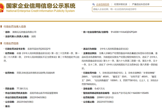
Task: Click the 行政处罚当事人信息 section heading
Action: tap(15, 27)
